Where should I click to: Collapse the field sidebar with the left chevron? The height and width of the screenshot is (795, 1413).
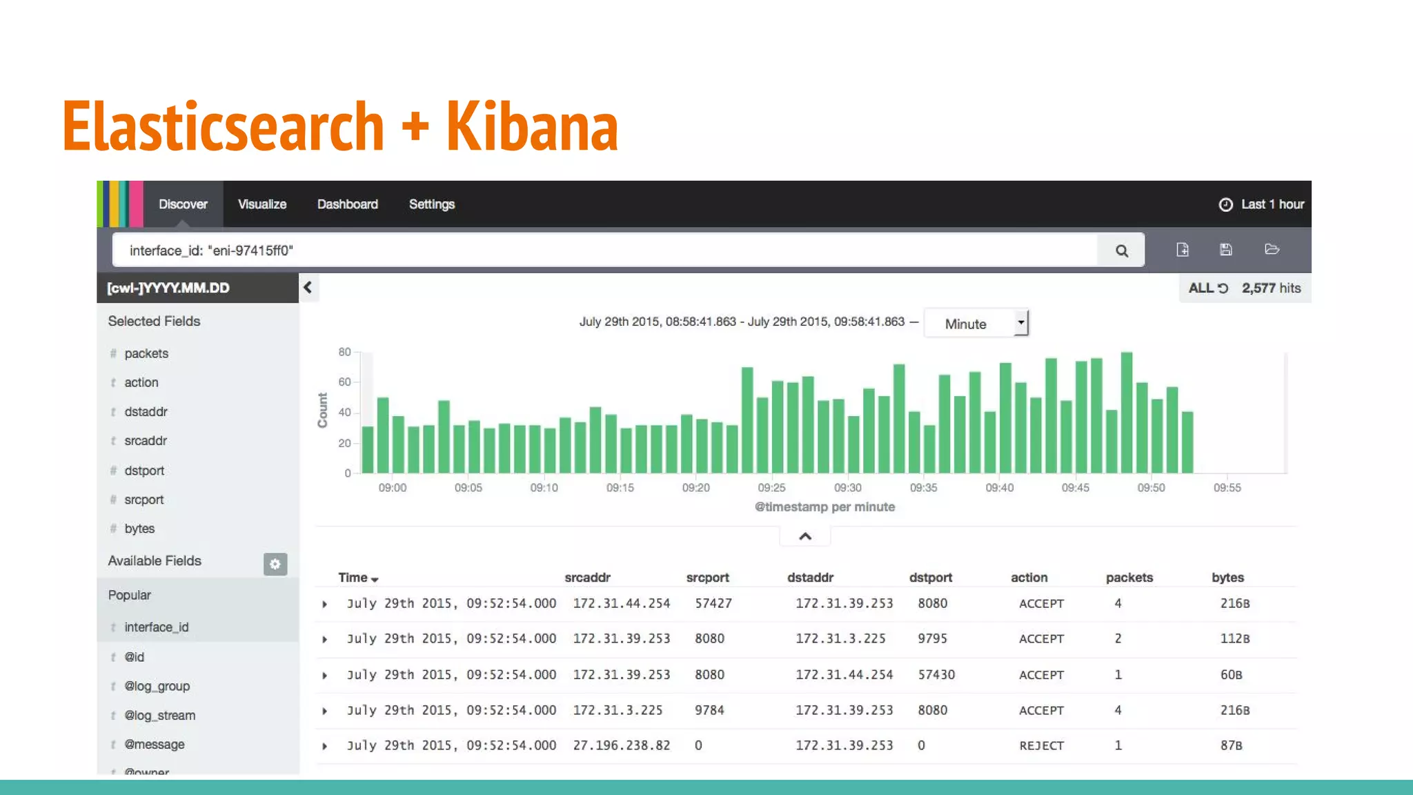coord(308,288)
